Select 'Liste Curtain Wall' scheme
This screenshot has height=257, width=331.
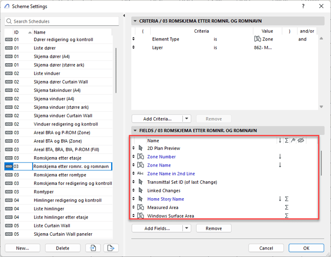[x=52, y=225]
